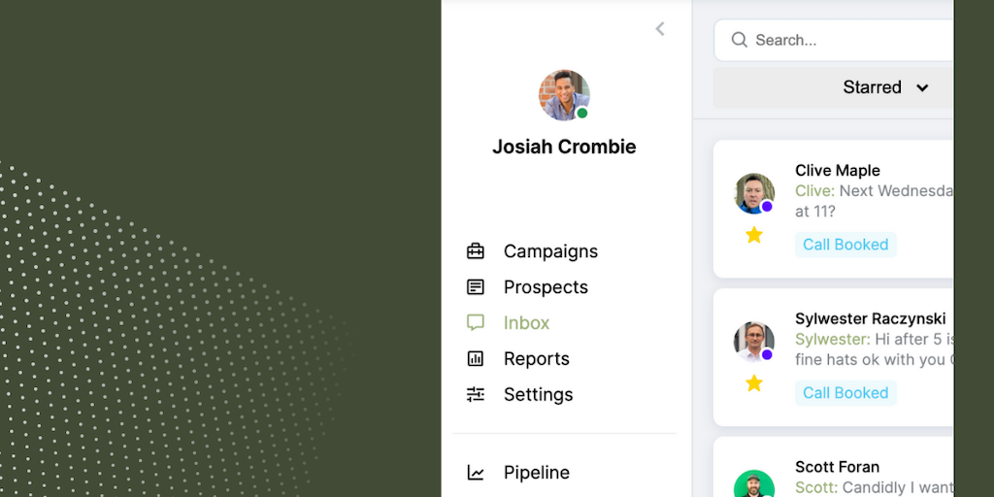The height and width of the screenshot is (497, 994).
Task: Click the Reports bar chart icon
Action: (x=476, y=359)
